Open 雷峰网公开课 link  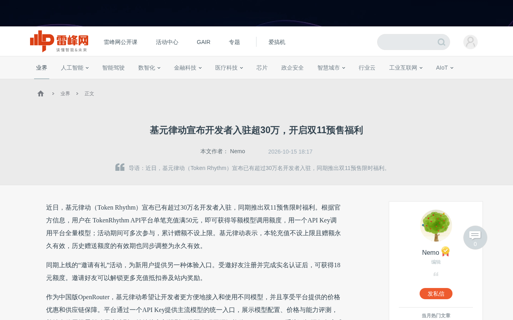[121, 42]
